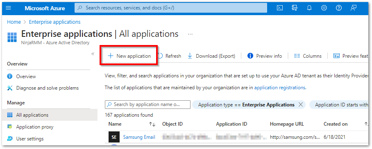Click the Application proxy icon
The width and height of the screenshot is (372, 149).
coord(10,127)
